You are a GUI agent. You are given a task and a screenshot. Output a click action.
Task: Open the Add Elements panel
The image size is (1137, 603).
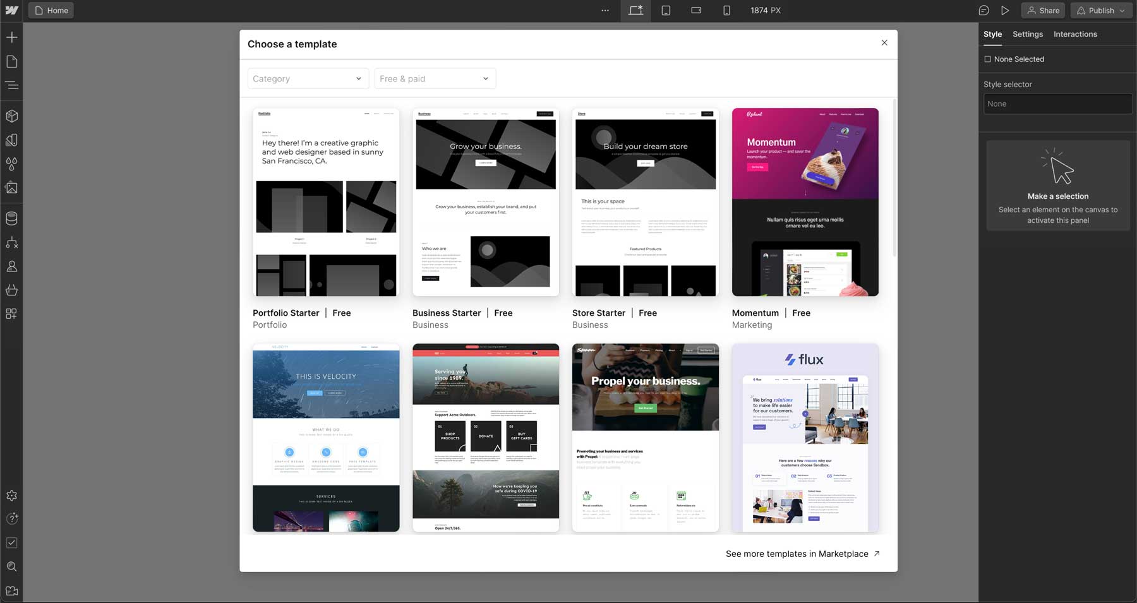[11, 37]
